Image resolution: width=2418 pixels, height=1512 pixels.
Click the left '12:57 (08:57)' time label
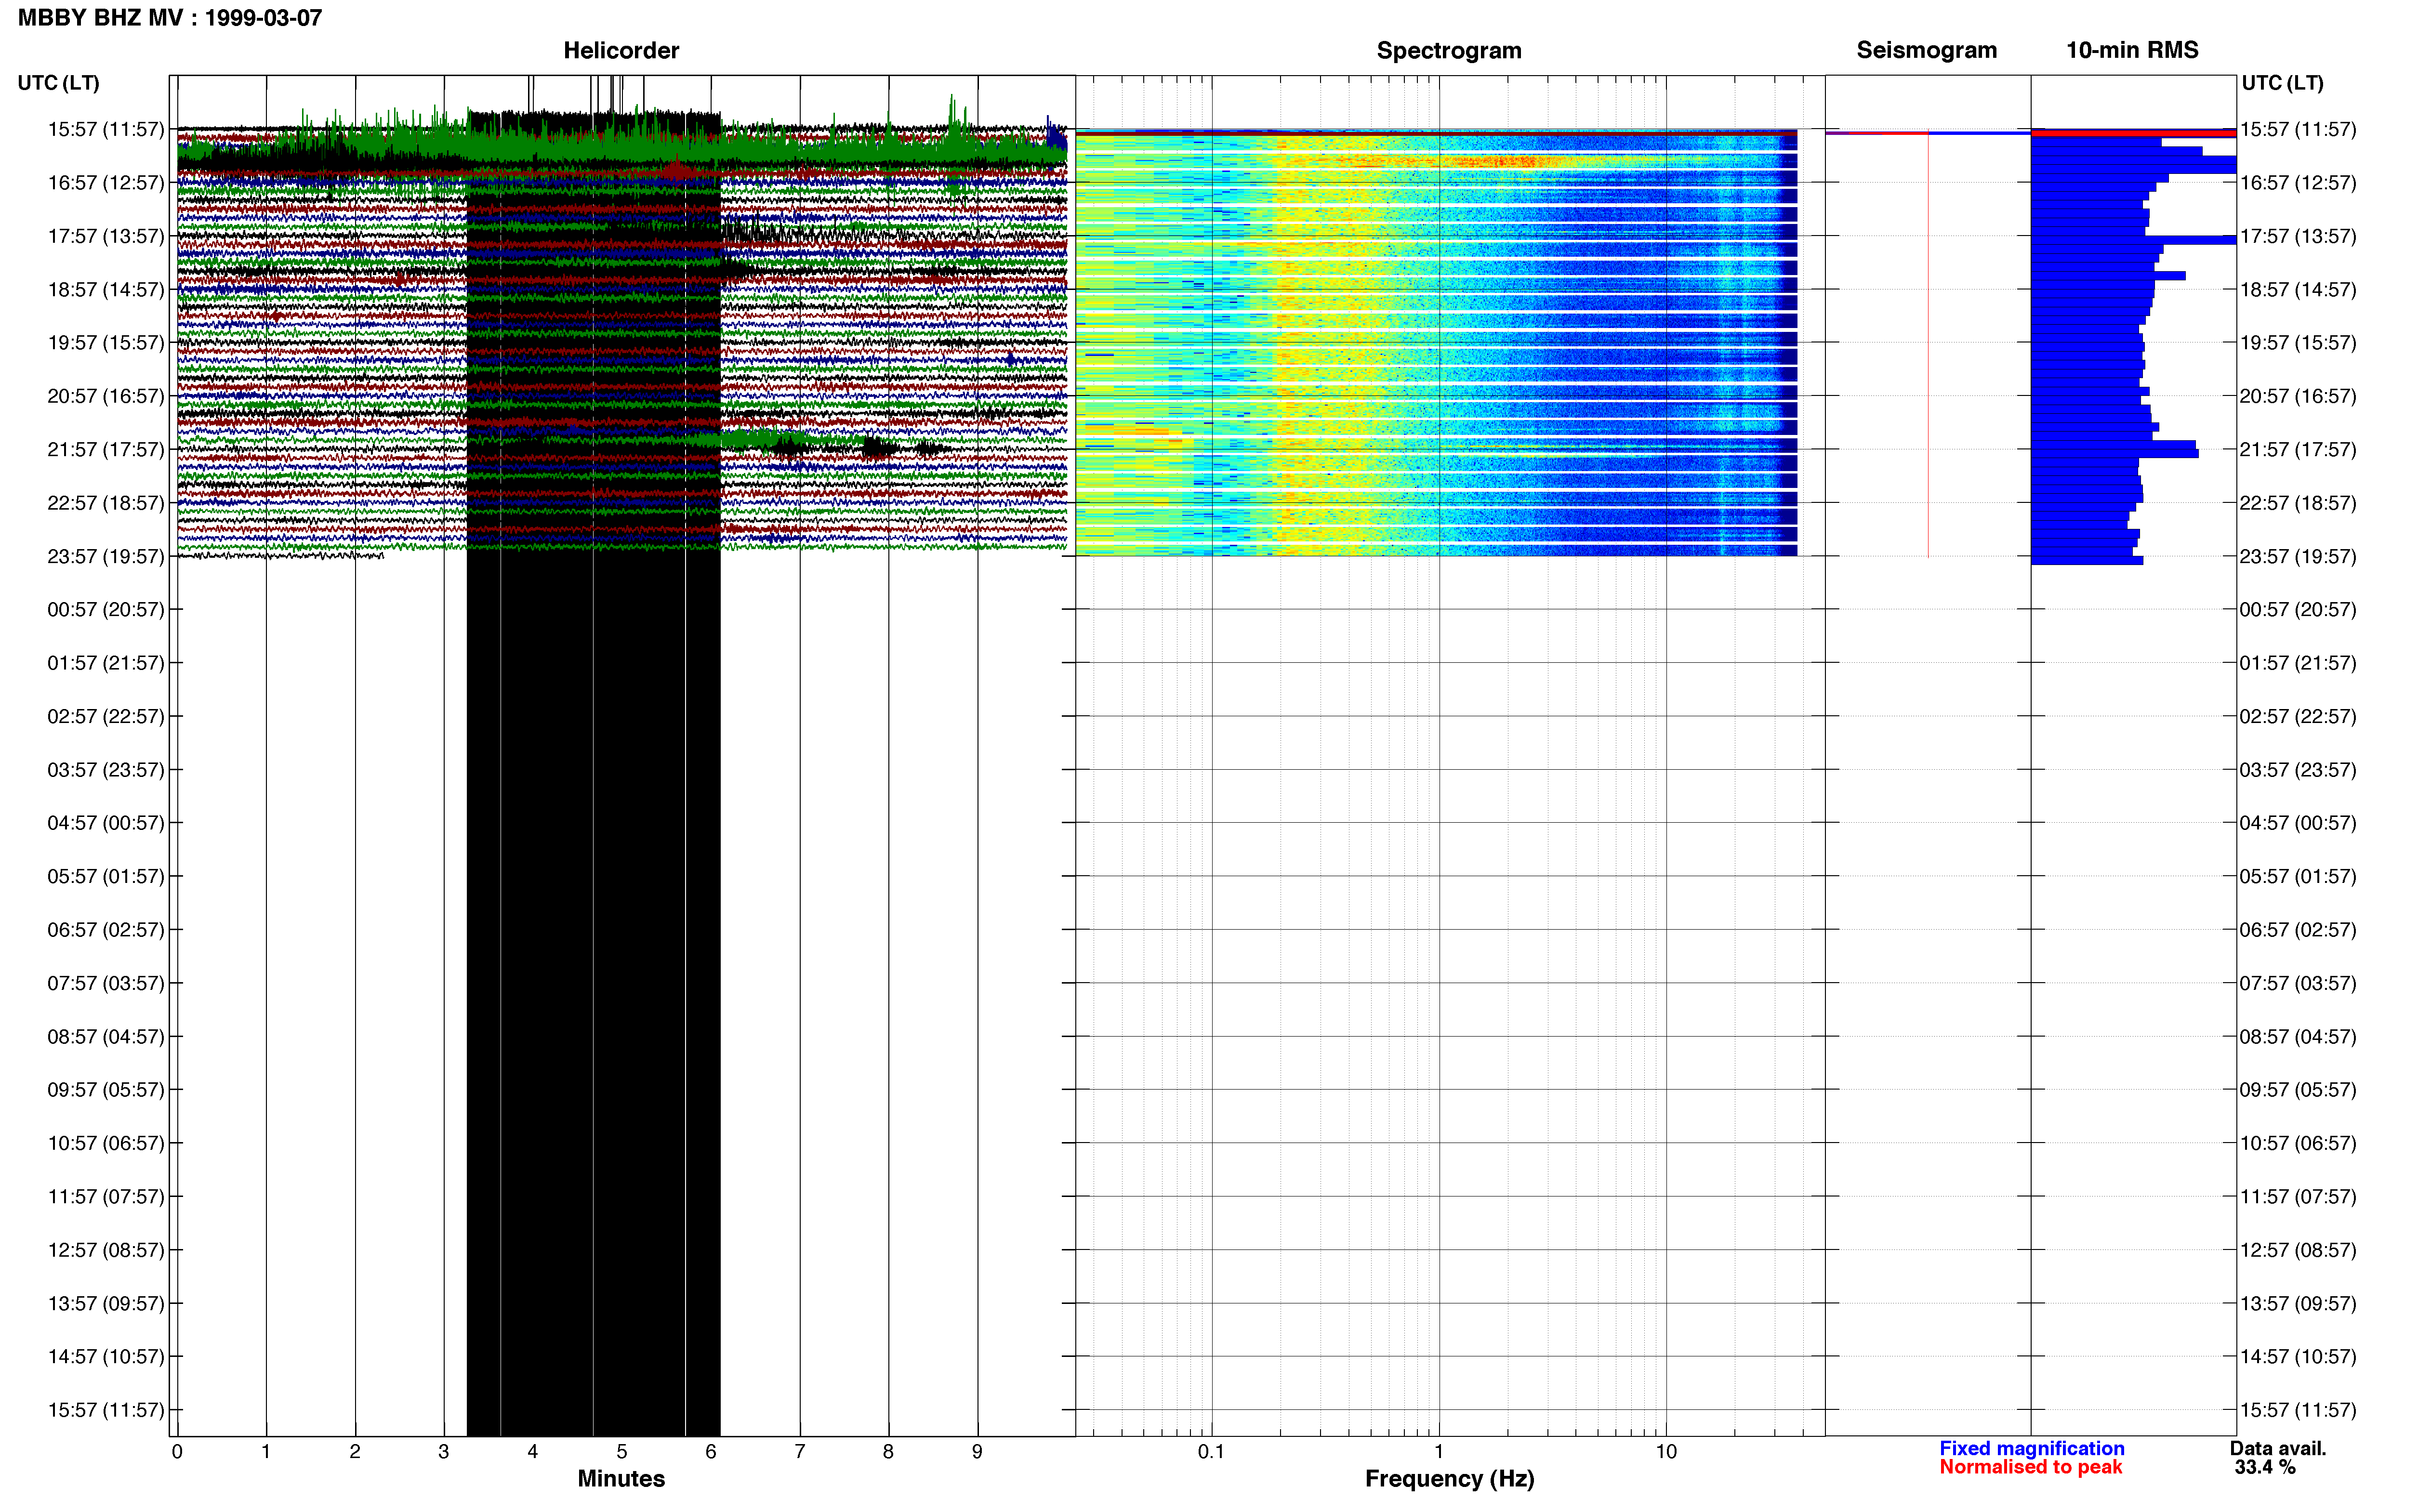(x=105, y=1250)
